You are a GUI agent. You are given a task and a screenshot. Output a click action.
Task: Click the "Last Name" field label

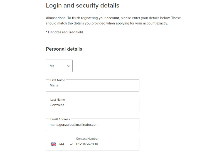point(57,100)
